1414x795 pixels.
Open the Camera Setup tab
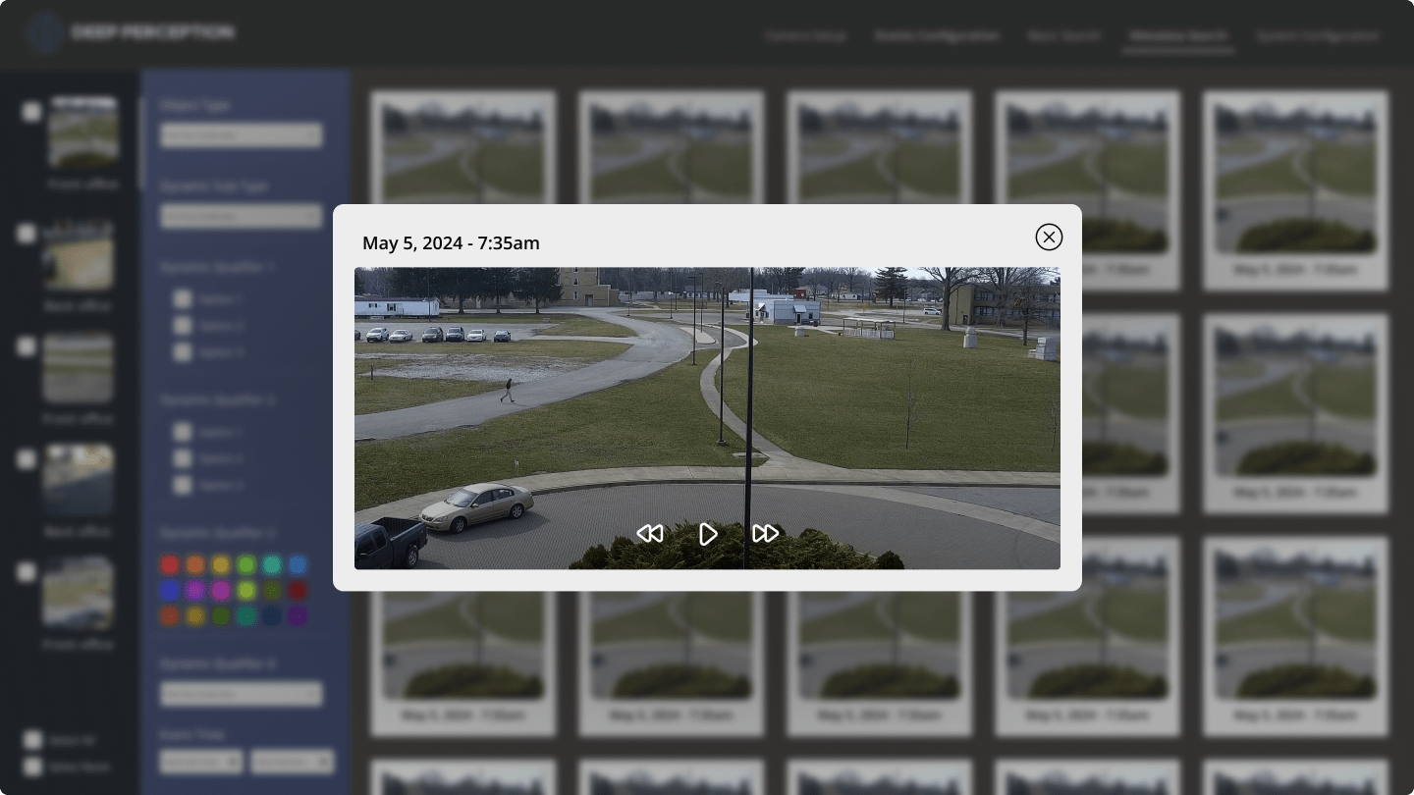[805, 36]
